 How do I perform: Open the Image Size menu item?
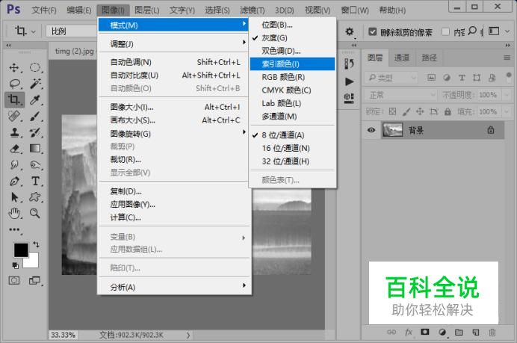click(173, 107)
